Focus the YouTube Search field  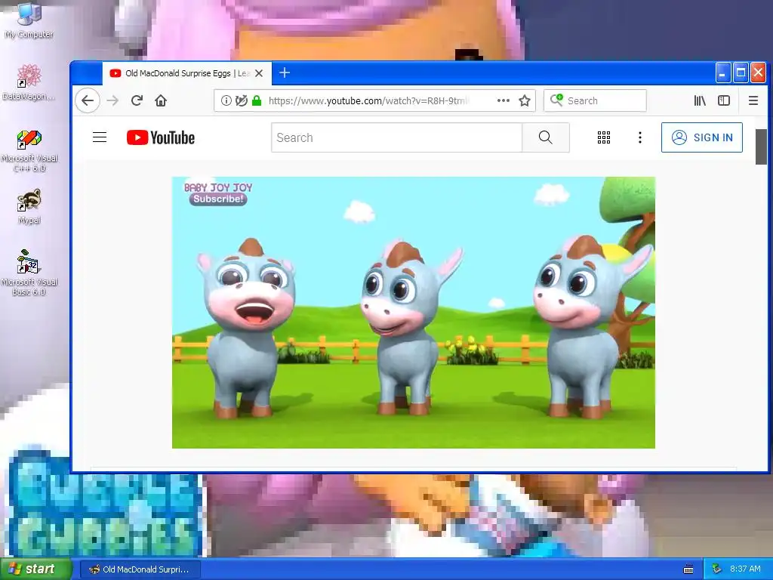[x=397, y=137]
